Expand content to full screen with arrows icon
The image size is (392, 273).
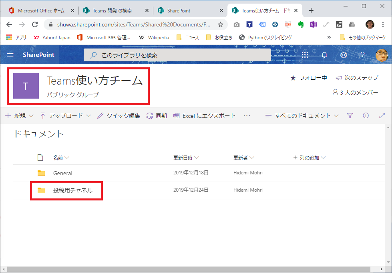382,116
